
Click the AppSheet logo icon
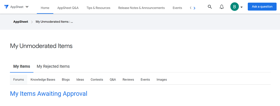(x=6, y=7)
